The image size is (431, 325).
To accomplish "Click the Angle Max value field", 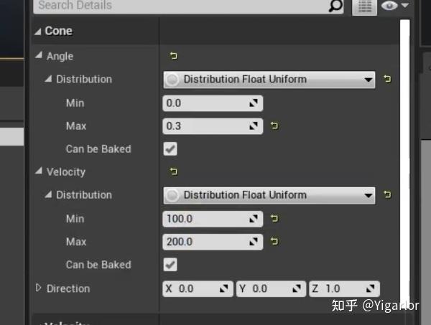I will tap(207, 126).
